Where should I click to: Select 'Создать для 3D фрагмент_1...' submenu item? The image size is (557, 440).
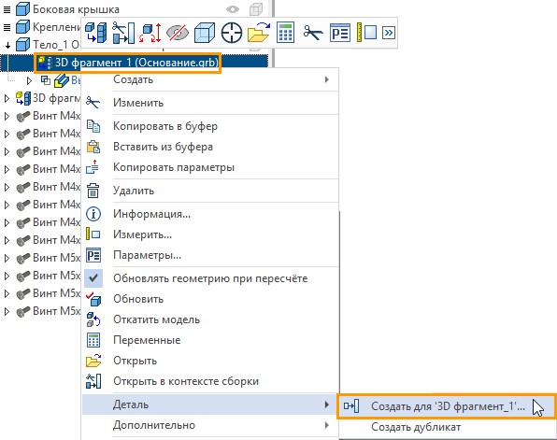[447, 406]
